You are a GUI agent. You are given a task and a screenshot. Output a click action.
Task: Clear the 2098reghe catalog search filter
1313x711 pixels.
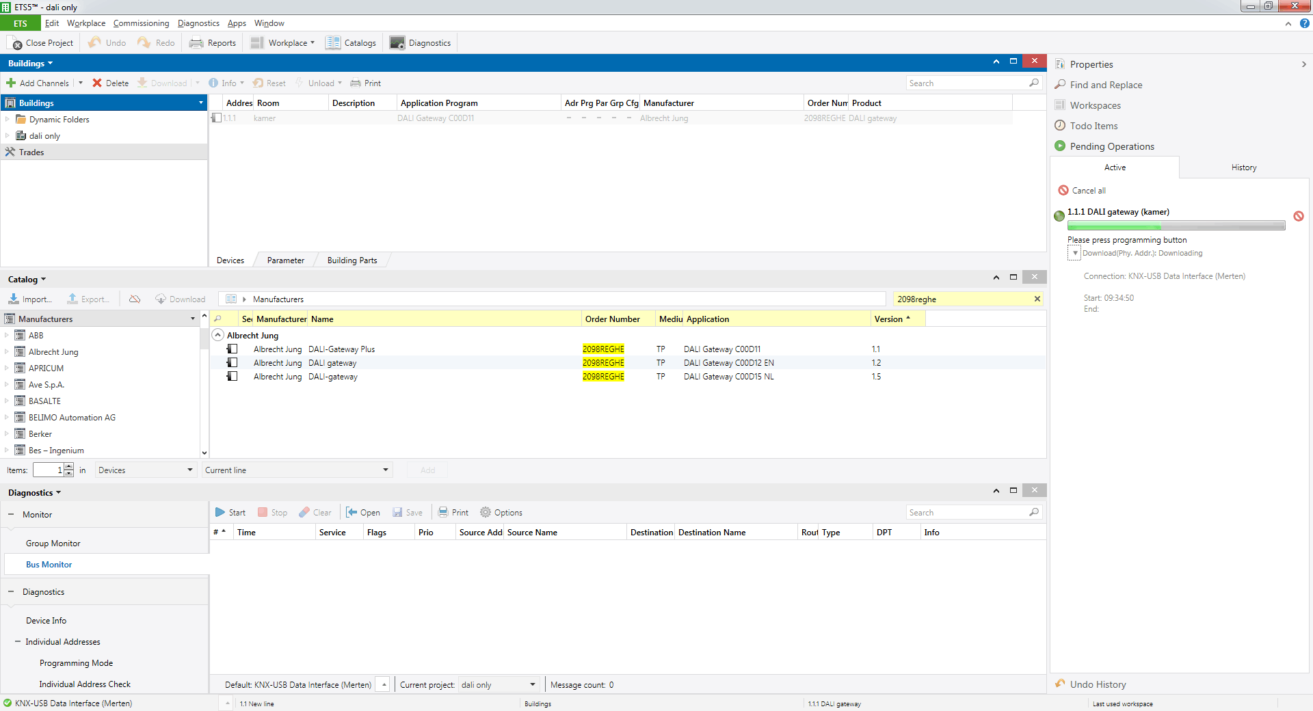[x=1037, y=299]
